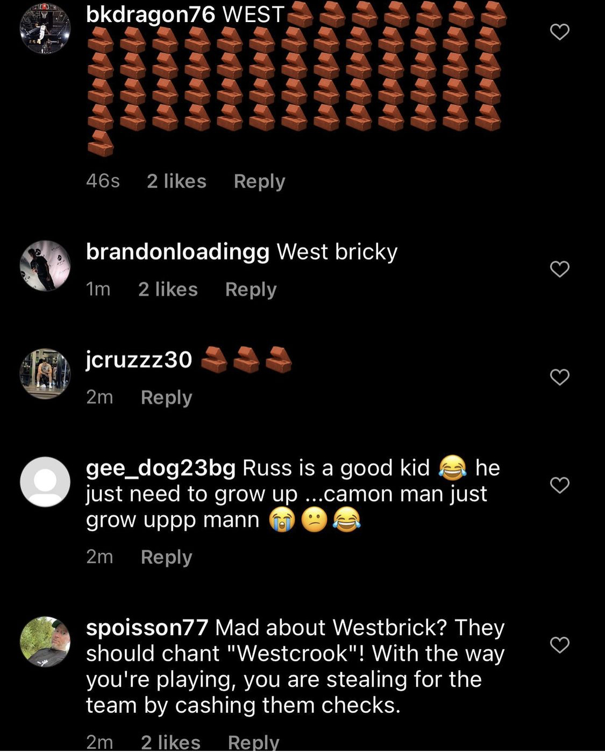Screen dimensions: 605x752
Task: Like jcruzzz30's three bricks comment
Action: coord(559,377)
